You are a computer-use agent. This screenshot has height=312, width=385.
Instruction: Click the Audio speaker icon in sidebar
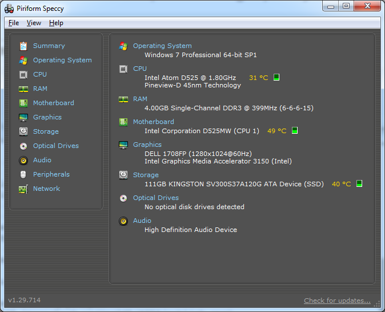[x=23, y=161]
